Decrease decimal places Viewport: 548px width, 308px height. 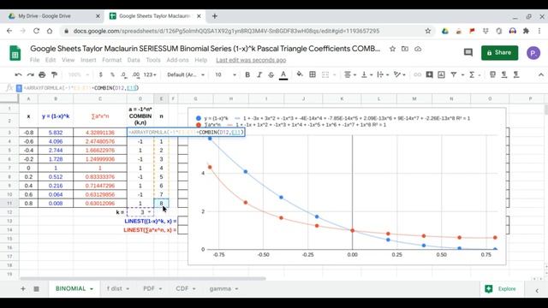(124, 74)
